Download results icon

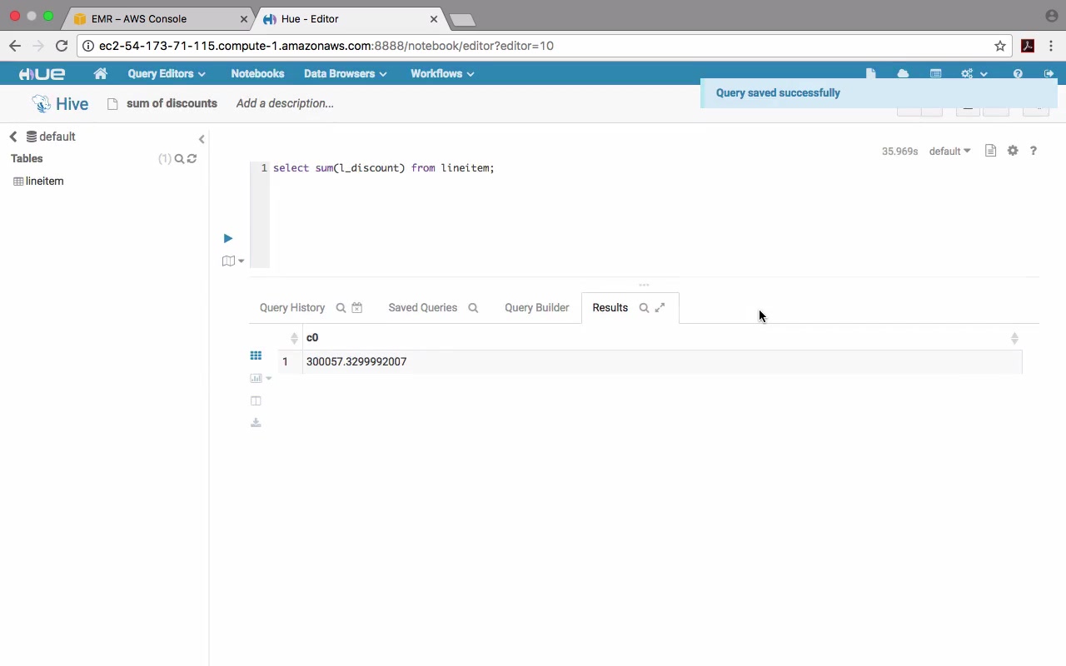(256, 423)
